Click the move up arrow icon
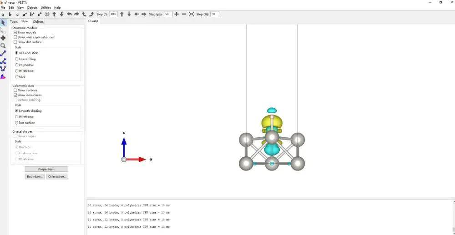The width and height of the screenshot is (455, 235). [x=121, y=14]
